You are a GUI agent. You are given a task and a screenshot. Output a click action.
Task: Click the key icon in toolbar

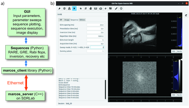[x=59, y=8]
